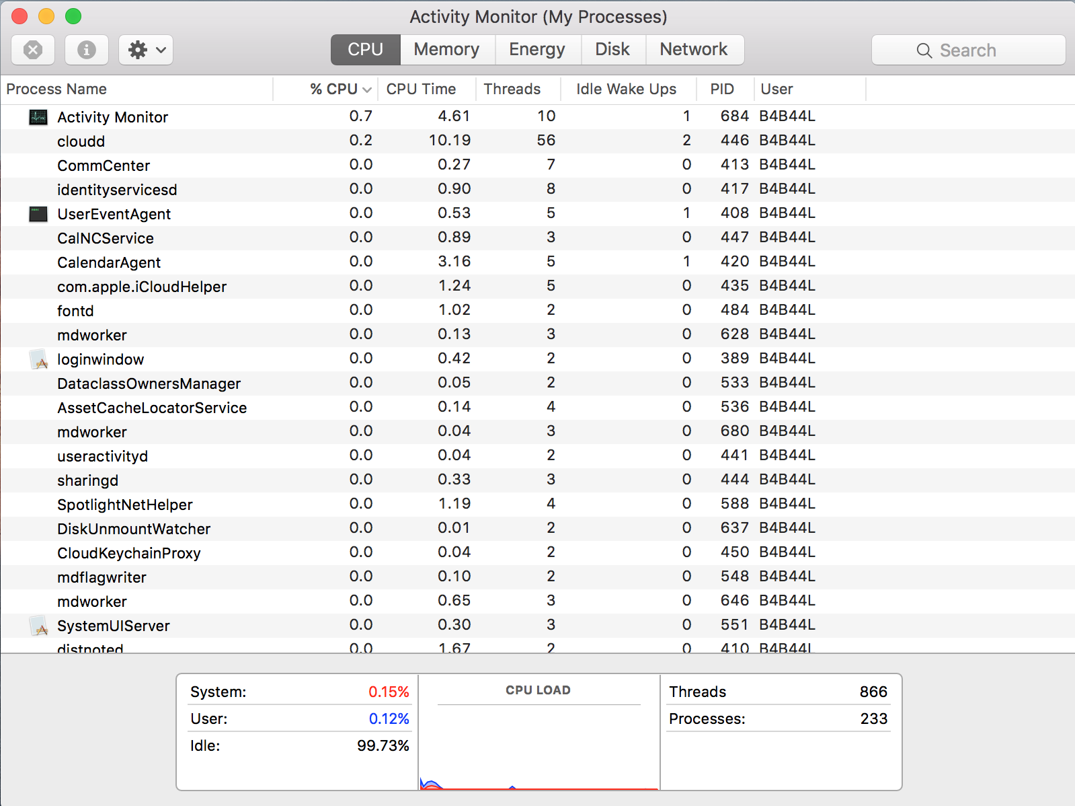
Task: Select mdworker process with PID 680
Action: (x=537, y=432)
